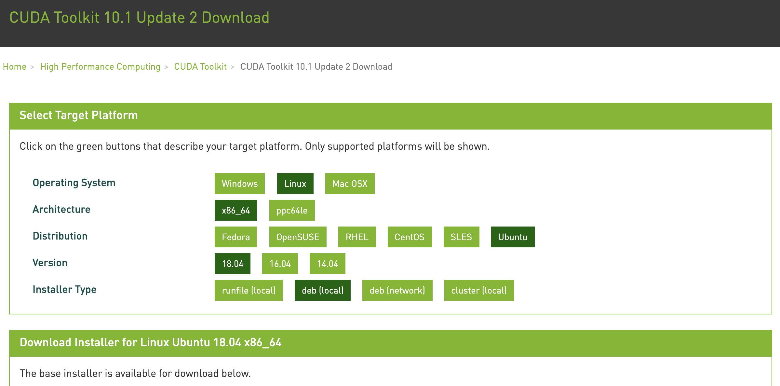The width and height of the screenshot is (780, 386).
Task: Choose the Linux operating system button
Action: pos(295,184)
